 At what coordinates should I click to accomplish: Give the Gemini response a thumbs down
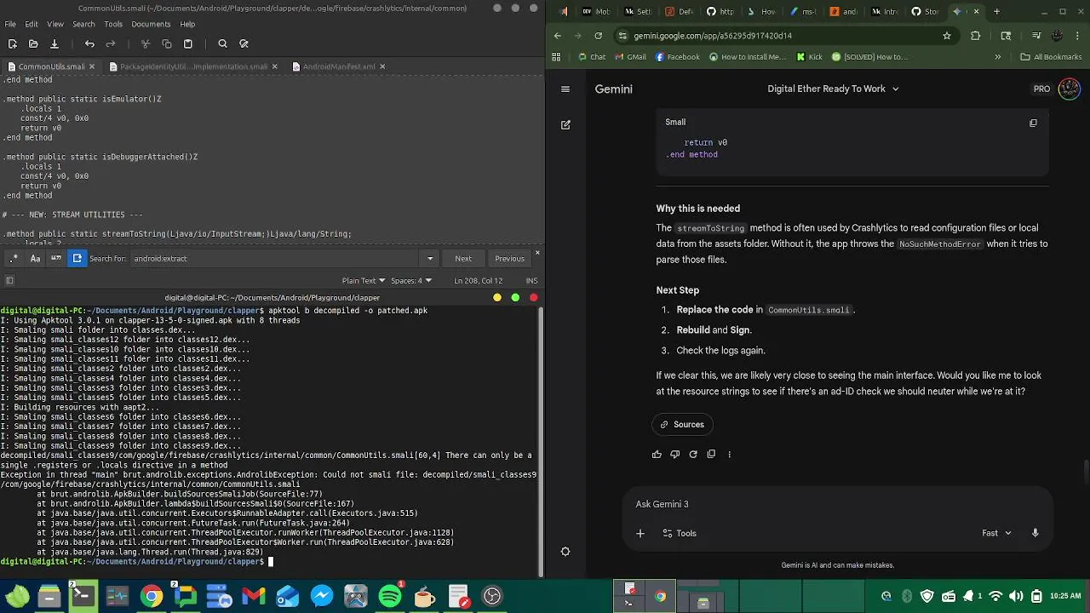674,455
